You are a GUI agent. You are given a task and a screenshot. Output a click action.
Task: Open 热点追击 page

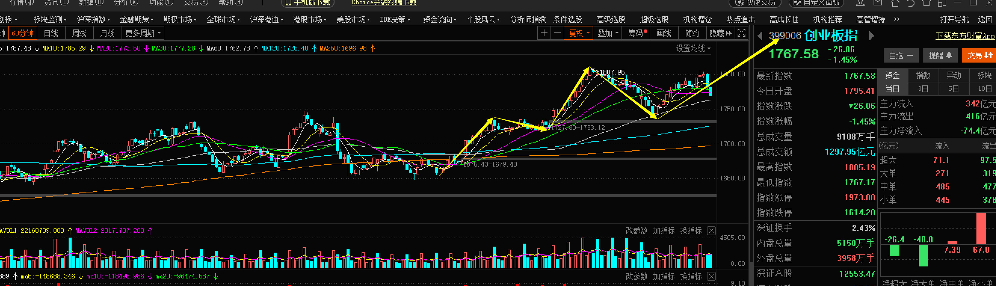point(740,19)
